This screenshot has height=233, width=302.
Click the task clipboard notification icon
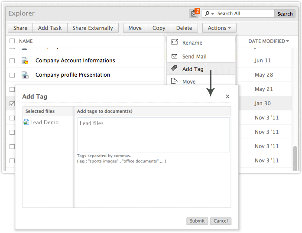193,13
